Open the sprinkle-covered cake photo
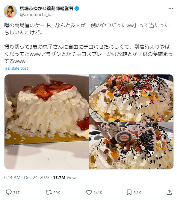Viewport: 177px width, 200px height. pyautogui.click(x=131, y=98)
